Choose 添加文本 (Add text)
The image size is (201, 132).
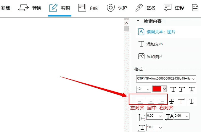pyautogui.click(x=155, y=44)
